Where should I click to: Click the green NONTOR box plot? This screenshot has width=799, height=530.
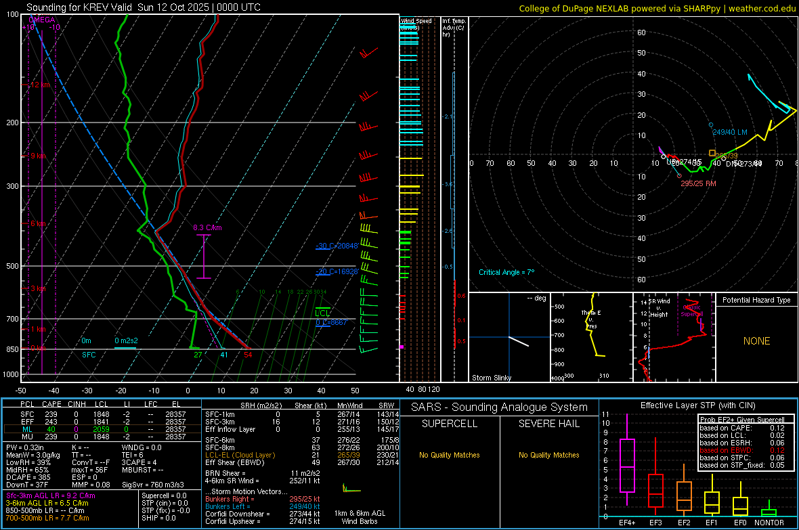[x=769, y=510]
